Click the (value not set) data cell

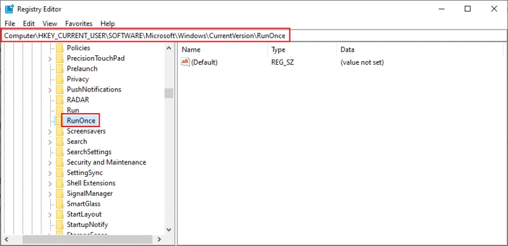tap(362, 62)
